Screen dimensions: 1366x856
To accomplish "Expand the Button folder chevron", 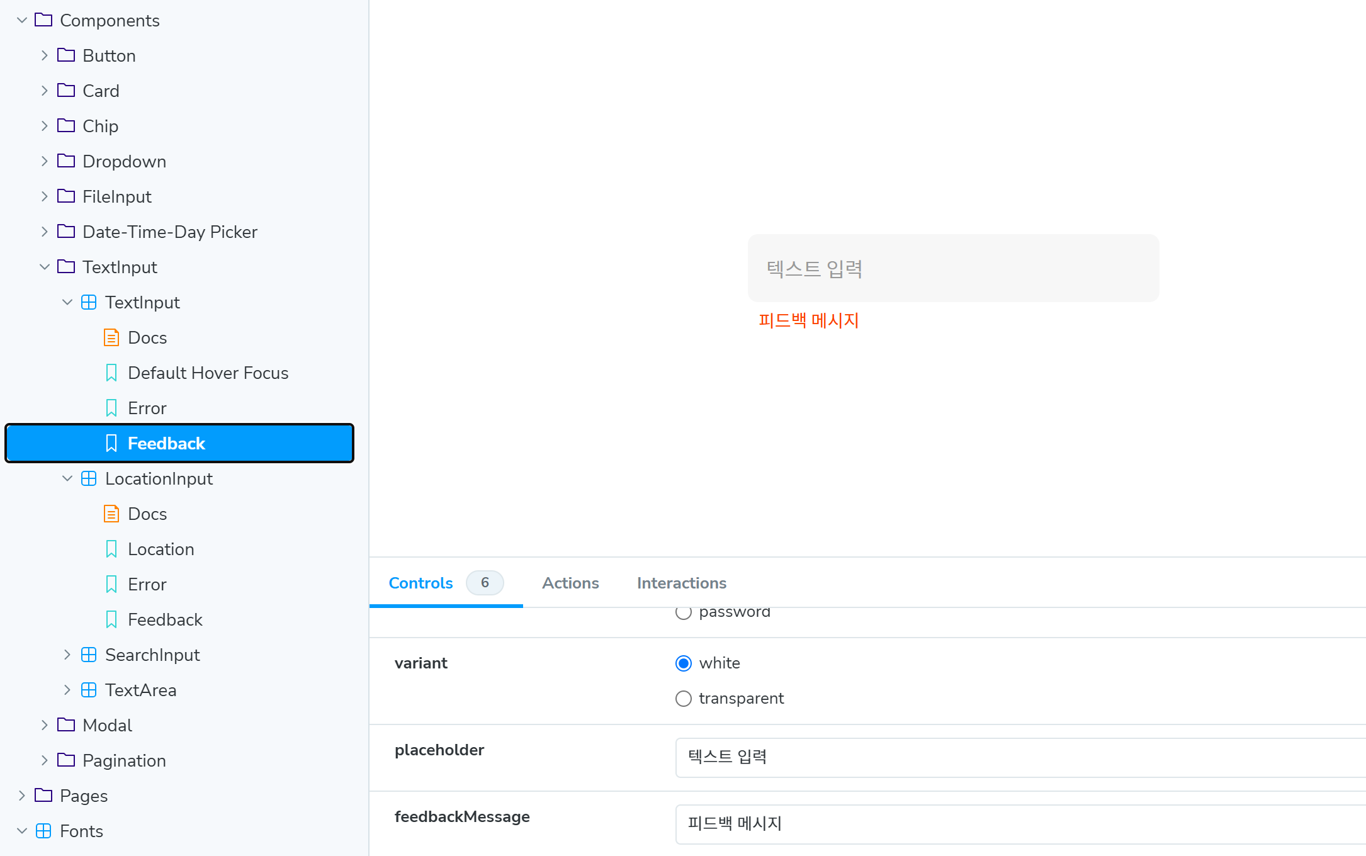I will (x=44, y=56).
